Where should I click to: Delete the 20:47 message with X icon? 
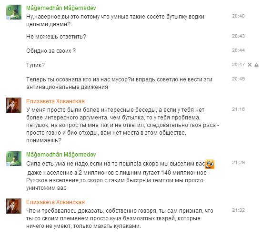pyautogui.click(x=250, y=65)
